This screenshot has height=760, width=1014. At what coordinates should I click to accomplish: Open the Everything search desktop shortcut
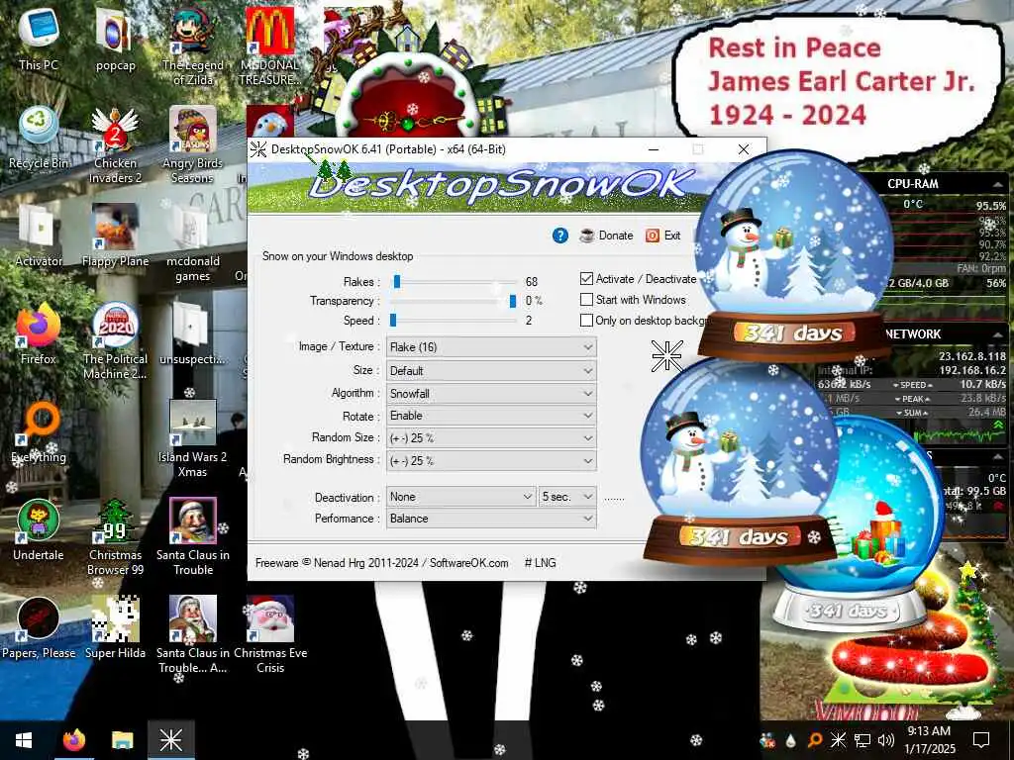tap(39, 433)
